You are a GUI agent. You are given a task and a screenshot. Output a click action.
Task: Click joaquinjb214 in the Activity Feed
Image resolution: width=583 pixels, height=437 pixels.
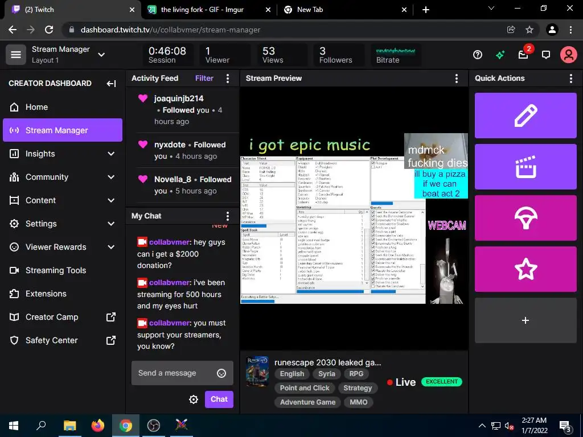(179, 99)
